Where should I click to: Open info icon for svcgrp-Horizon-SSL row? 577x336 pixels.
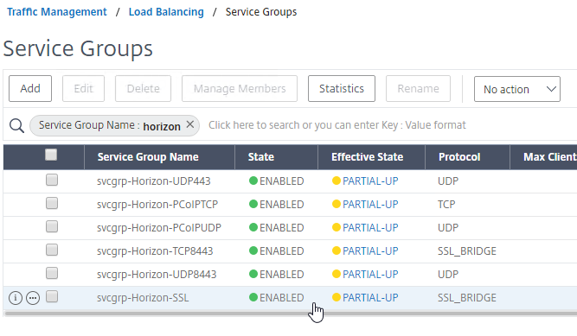tap(16, 298)
